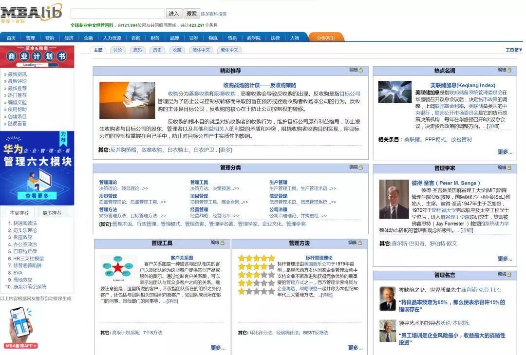Open the 讨论 page tab

pos(118,50)
